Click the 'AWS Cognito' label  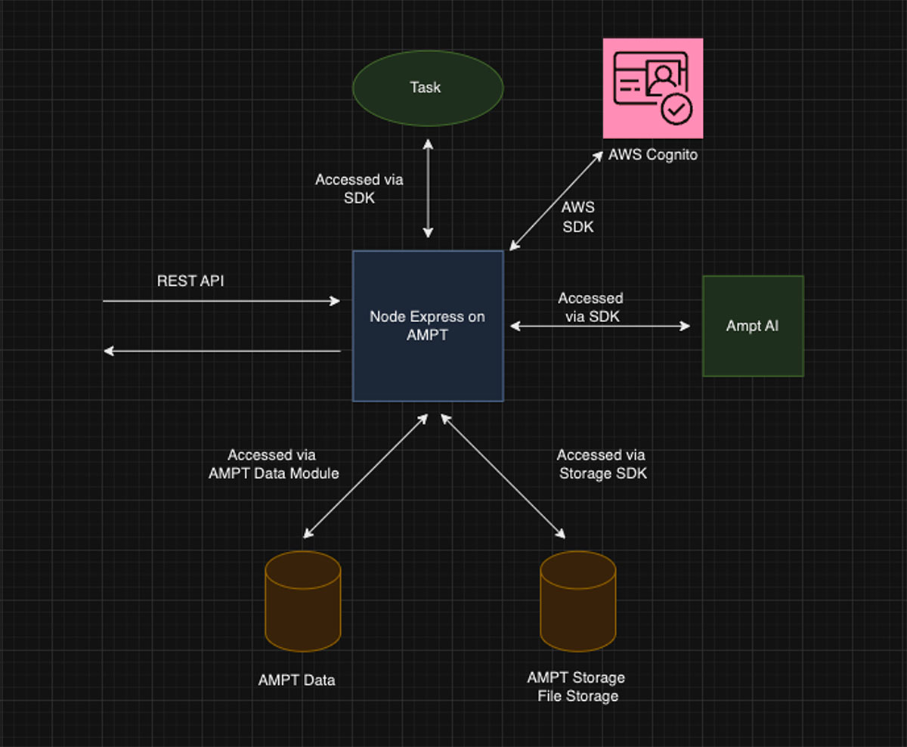(653, 155)
